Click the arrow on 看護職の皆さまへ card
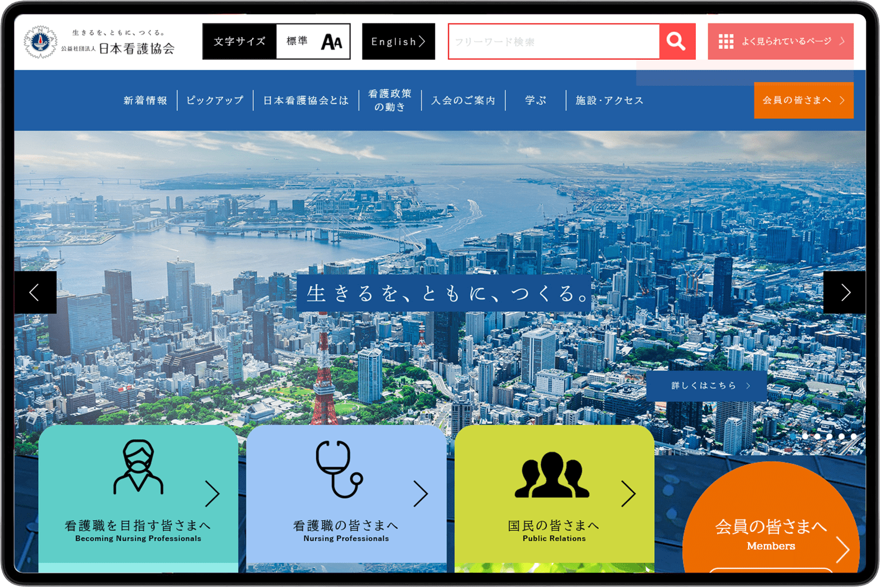This screenshot has width=880, height=587. click(421, 494)
